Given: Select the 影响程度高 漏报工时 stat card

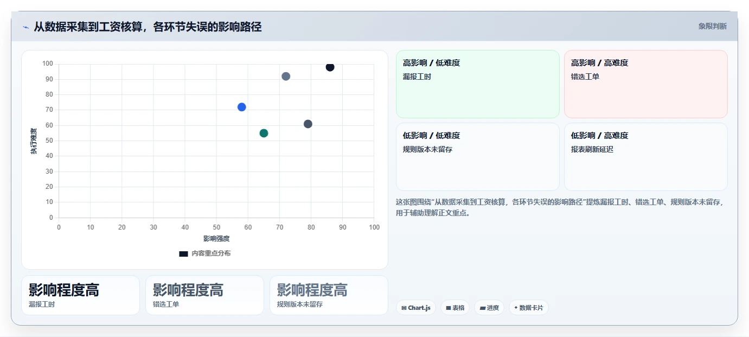Looking at the screenshot, I should point(80,295).
